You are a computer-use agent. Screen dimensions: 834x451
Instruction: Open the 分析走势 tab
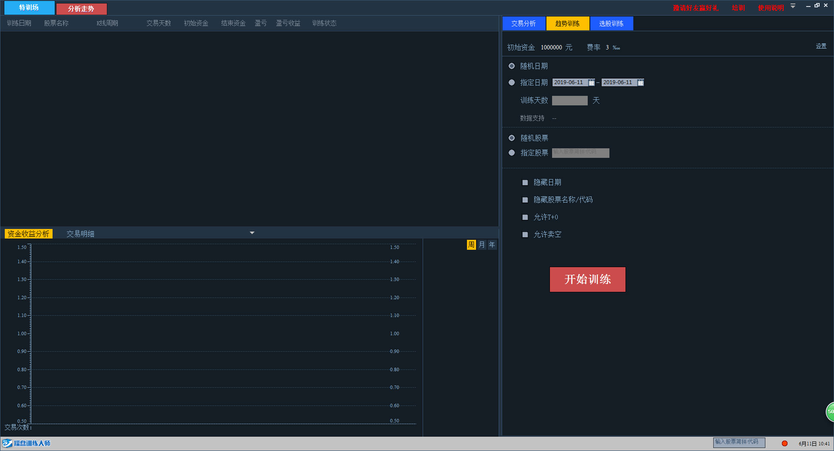[81, 9]
